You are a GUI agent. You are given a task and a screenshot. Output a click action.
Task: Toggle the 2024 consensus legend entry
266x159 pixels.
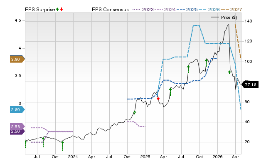pos(165,10)
